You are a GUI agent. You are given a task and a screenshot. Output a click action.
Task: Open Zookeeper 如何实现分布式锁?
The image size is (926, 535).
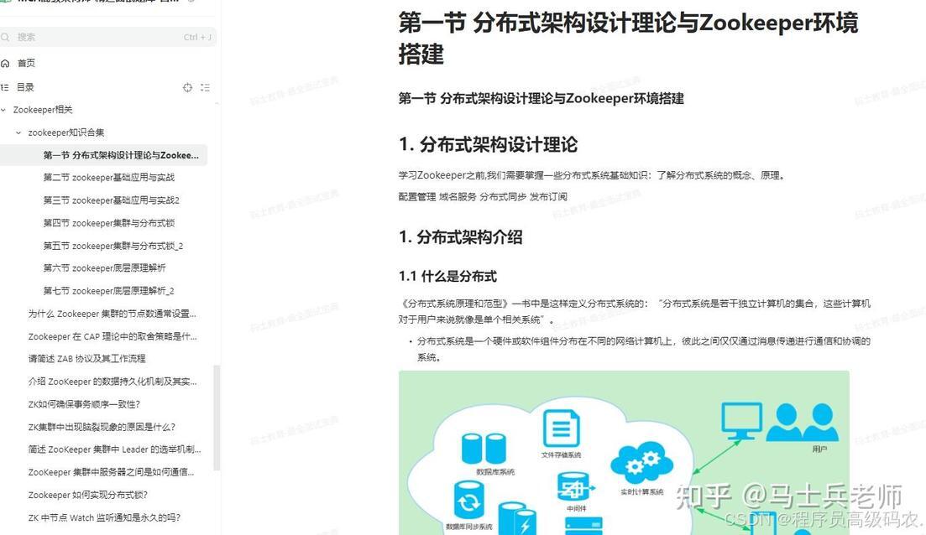[88, 495]
